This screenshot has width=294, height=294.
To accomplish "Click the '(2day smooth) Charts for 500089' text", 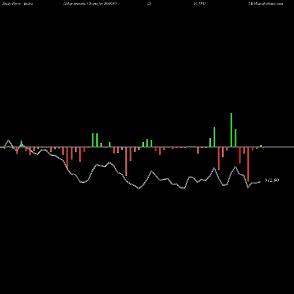I will click(90, 4).
